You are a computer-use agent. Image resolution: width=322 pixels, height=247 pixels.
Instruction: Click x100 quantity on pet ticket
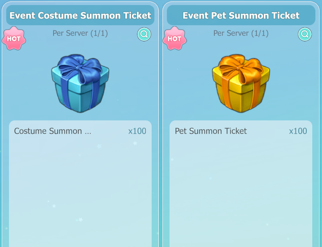point(298,131)
